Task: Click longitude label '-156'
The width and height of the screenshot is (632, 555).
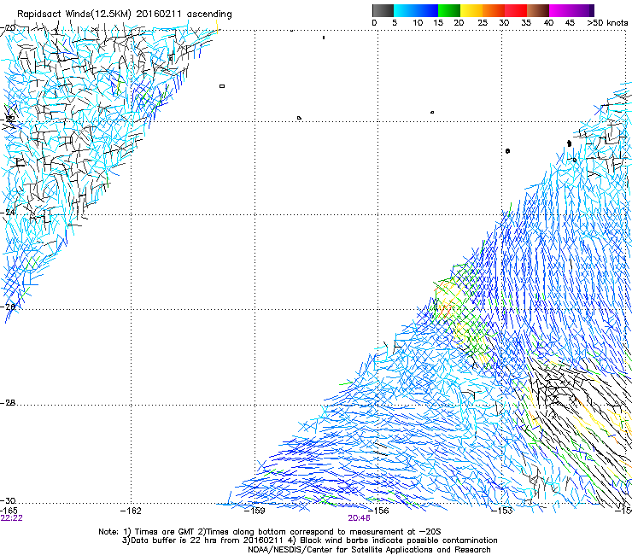Action: click(378, 511)
